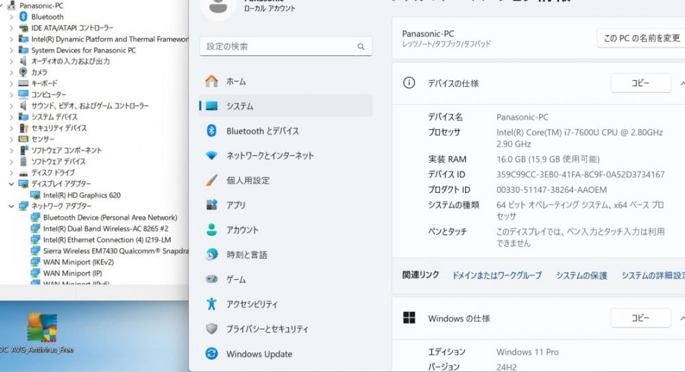Open システムの詳細設定 link

[653, 275]
